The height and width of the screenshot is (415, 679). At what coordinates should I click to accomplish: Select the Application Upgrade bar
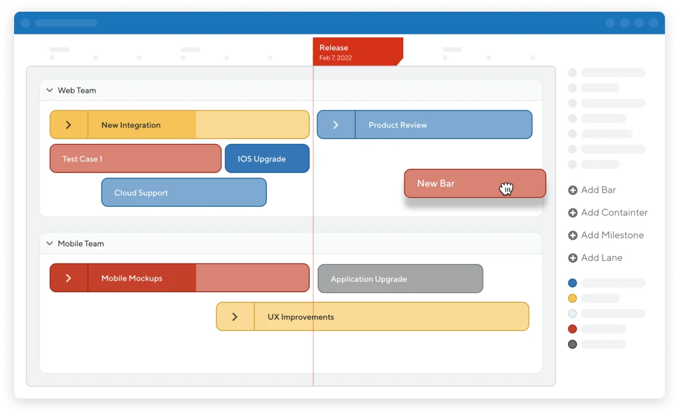tap(400, 279)
